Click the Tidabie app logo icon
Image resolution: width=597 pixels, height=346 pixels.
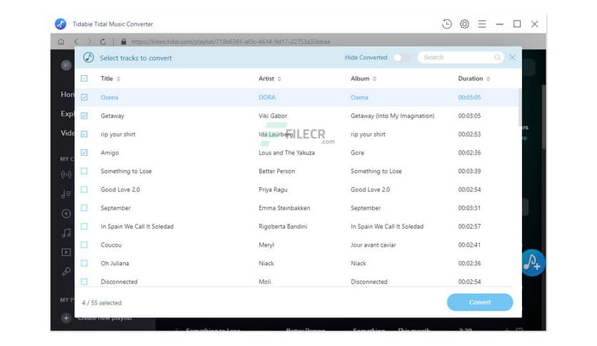pyautogui.click(x=61, y=24)
